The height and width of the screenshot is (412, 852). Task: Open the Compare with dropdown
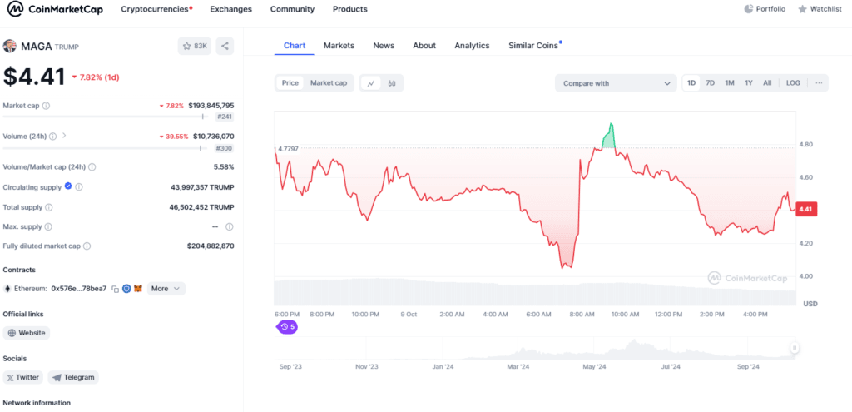point(616,83)
